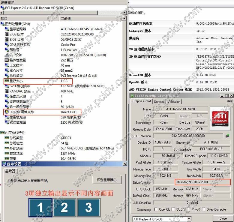Click the OpenGL 版本 value 6.14.10.11931
This screenshot has width=234, height=222.
pyautogui.click(x=207, y=82)
